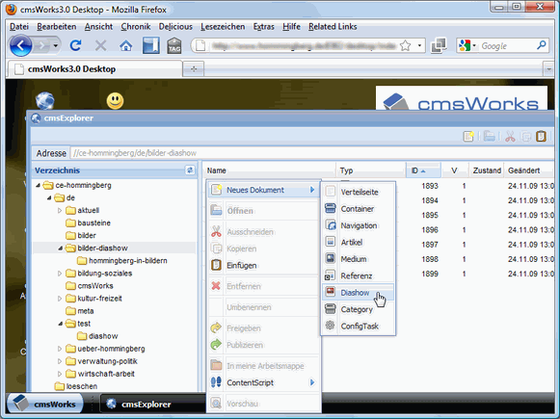
Task: Open the ContentScript context menu entry
Action: pyautogui.click(x=263, y=382)
